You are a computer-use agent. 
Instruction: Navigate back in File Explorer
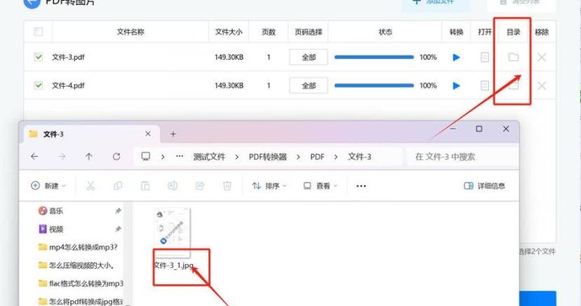tap(35, 157)
